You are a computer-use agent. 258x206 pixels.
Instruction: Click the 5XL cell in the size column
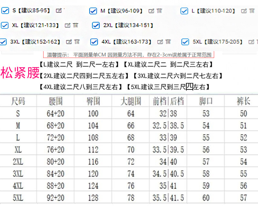[x=18, y=198]
